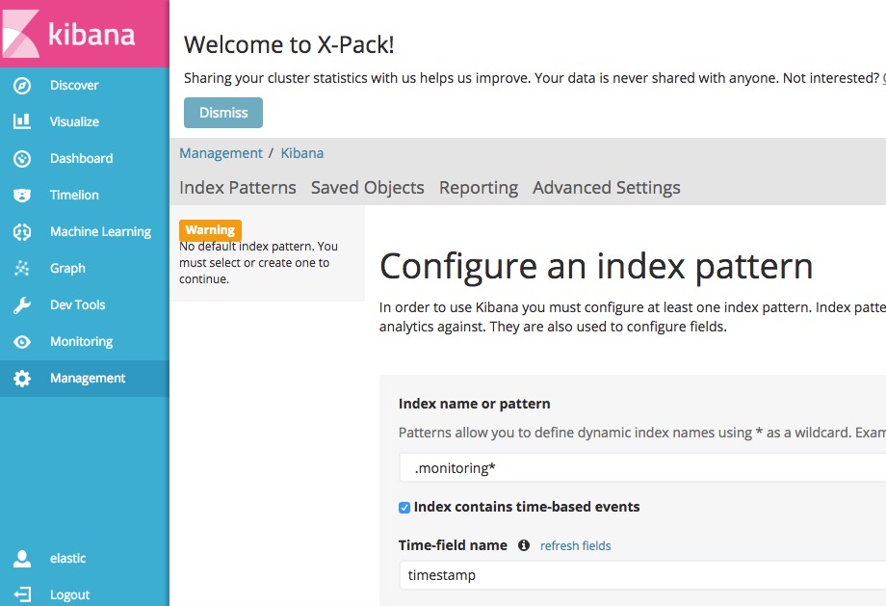Open Visualize via bar chart icon
Viewport: 886px width, 606px height.
pyautogui.click(x=22, y=121)
